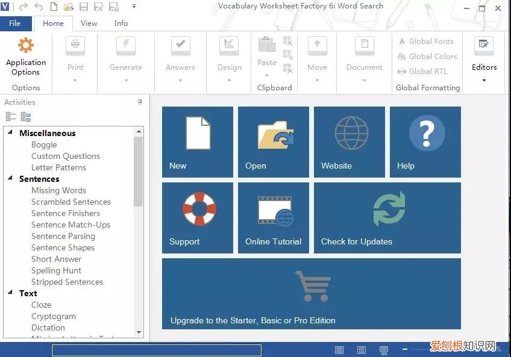Pin the Activities panel
Screen dimensions: 511x357
[x=140, y=102]
